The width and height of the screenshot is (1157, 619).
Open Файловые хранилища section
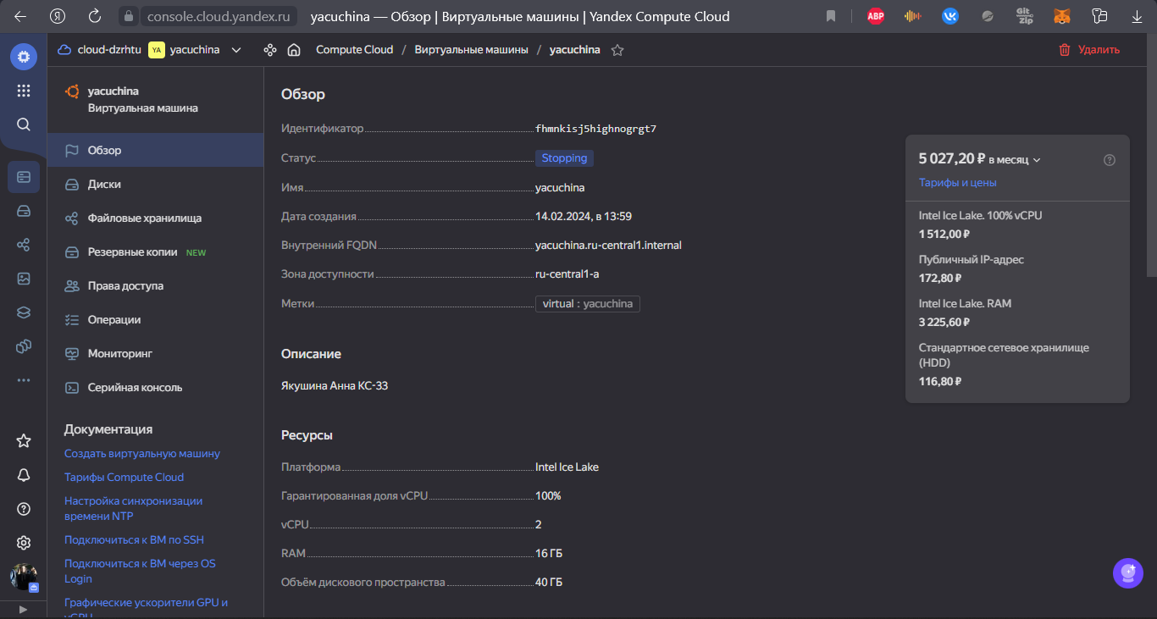tap(156, 218)
